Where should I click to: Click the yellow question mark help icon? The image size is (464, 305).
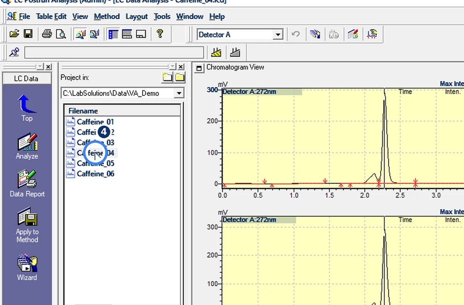[160, 34]
